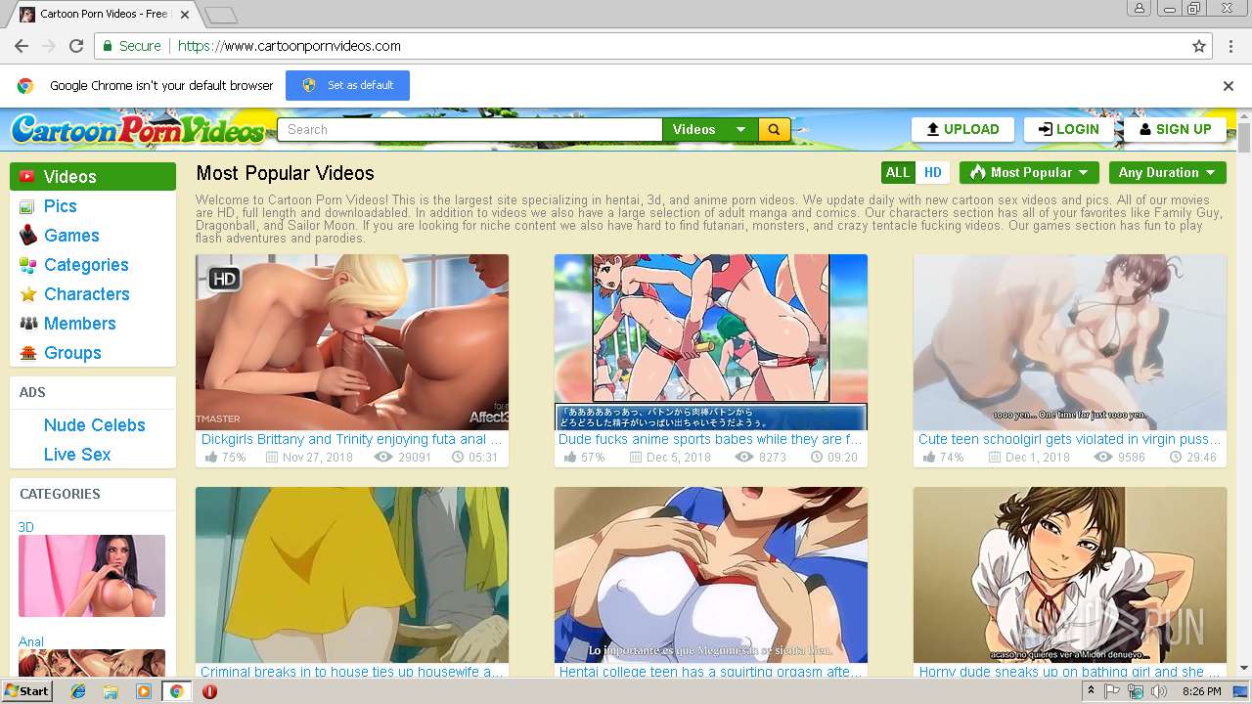Click the Chrome taskbar icon

(x=176, y=691)
